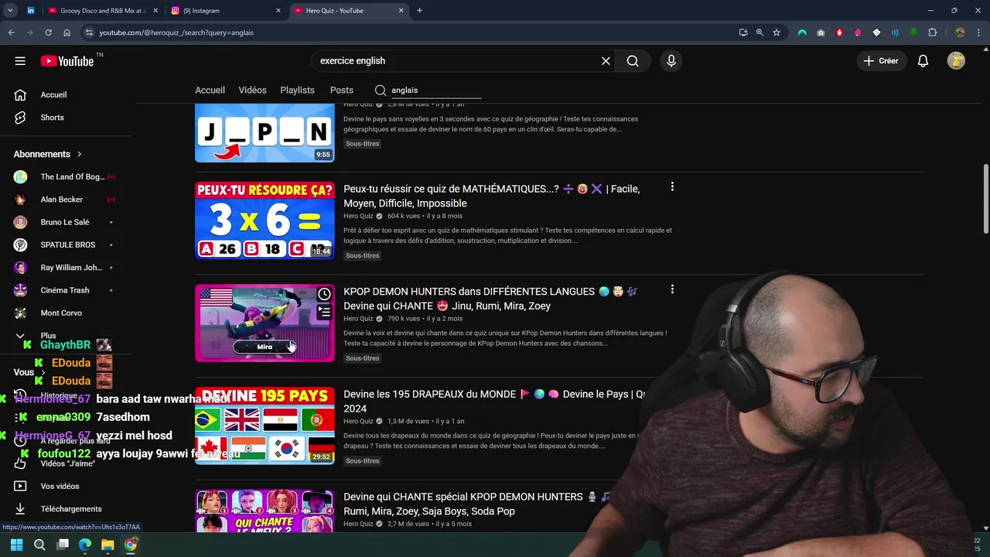The height and width of the screenshot is (557, 990).
Task: Open the YouTube hamburger guide menu
Action: tap(20, 61)
